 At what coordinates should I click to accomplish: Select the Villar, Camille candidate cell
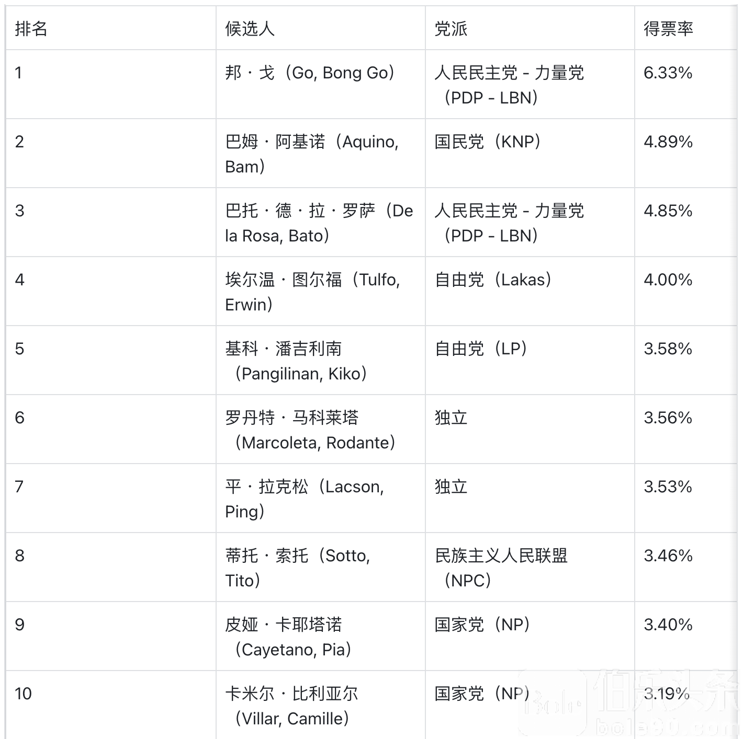[292, 706]
